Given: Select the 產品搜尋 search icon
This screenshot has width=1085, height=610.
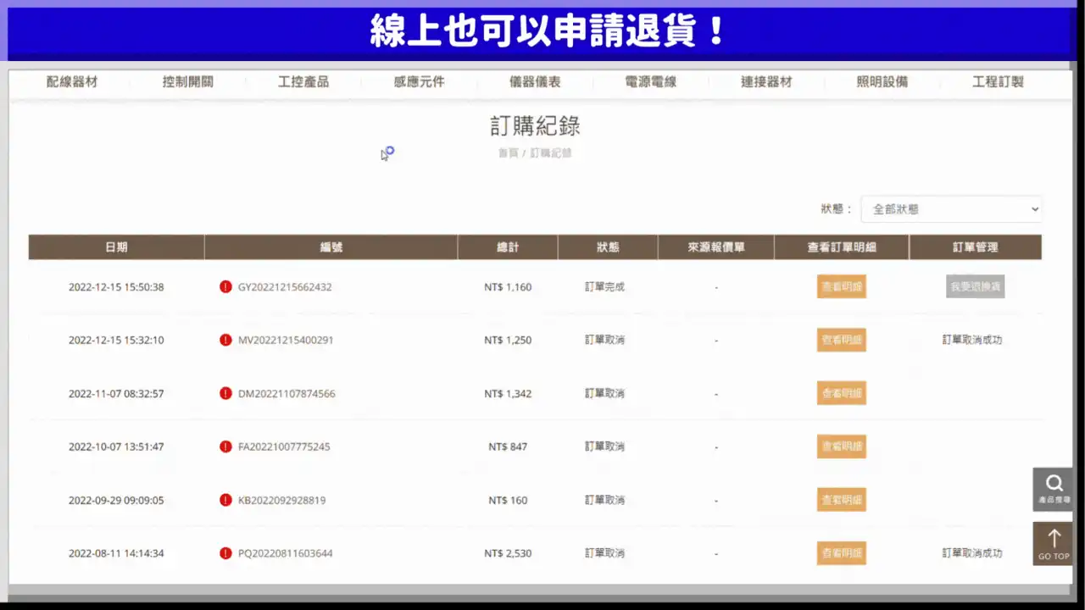Looking at the screenshot, I should coord(1052,487).
